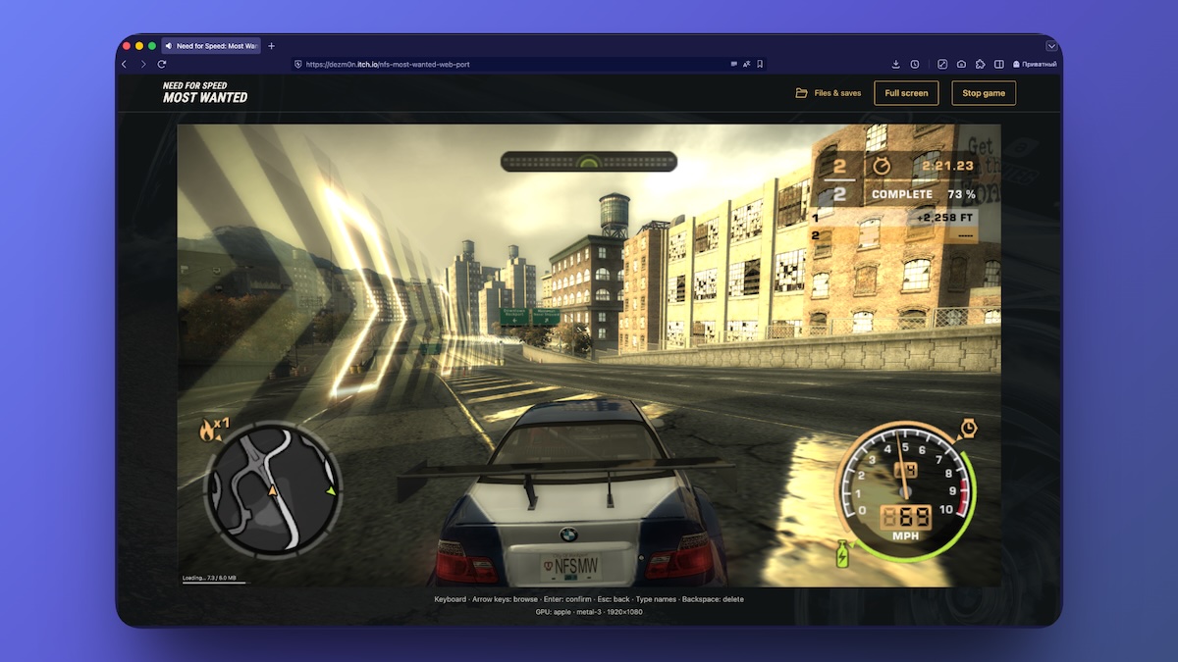Click the browser forward arrow
Screen dimensions: 1178x662
tap(143, 64)
